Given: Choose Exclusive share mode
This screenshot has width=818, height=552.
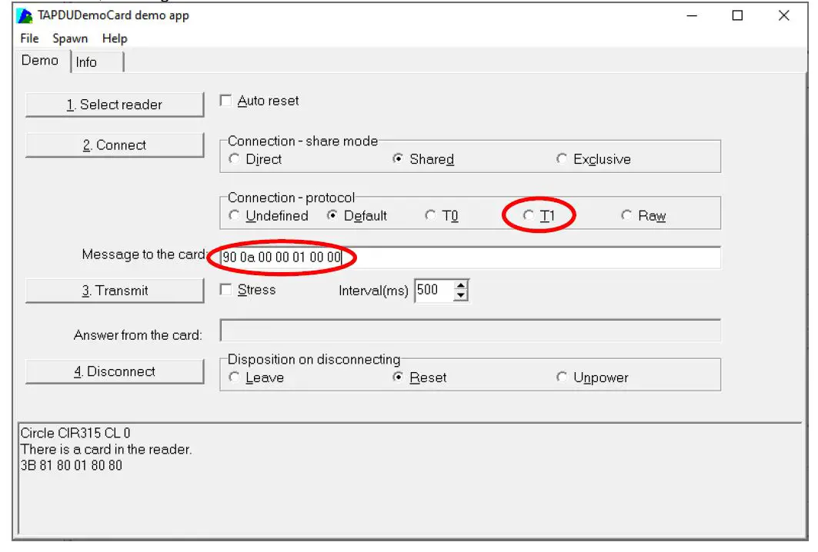Looking at the screenshot, I should pos(562,160).
